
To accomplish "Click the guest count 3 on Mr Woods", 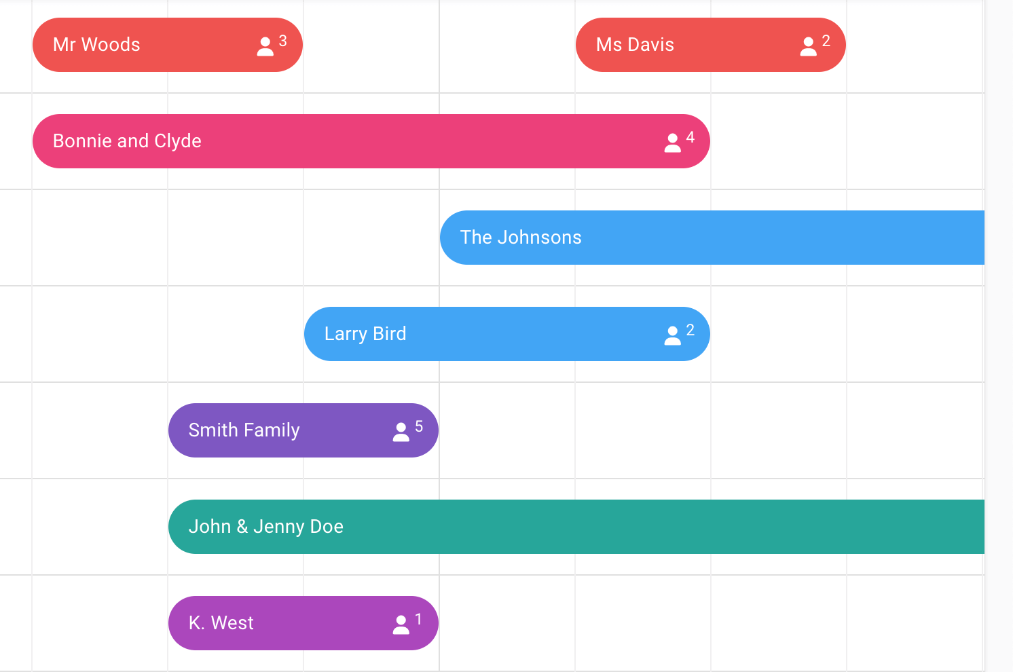I will click(283, 41).
